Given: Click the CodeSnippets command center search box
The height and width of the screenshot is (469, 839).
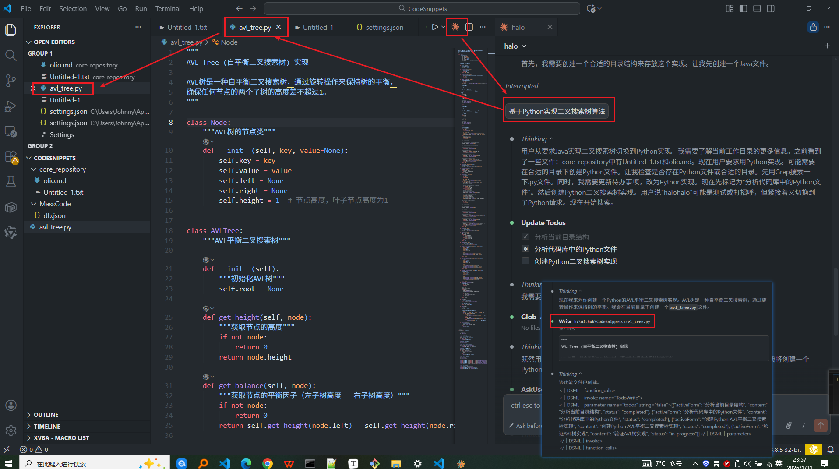Looking at the screenshot, I should click(x=422, y=8).
